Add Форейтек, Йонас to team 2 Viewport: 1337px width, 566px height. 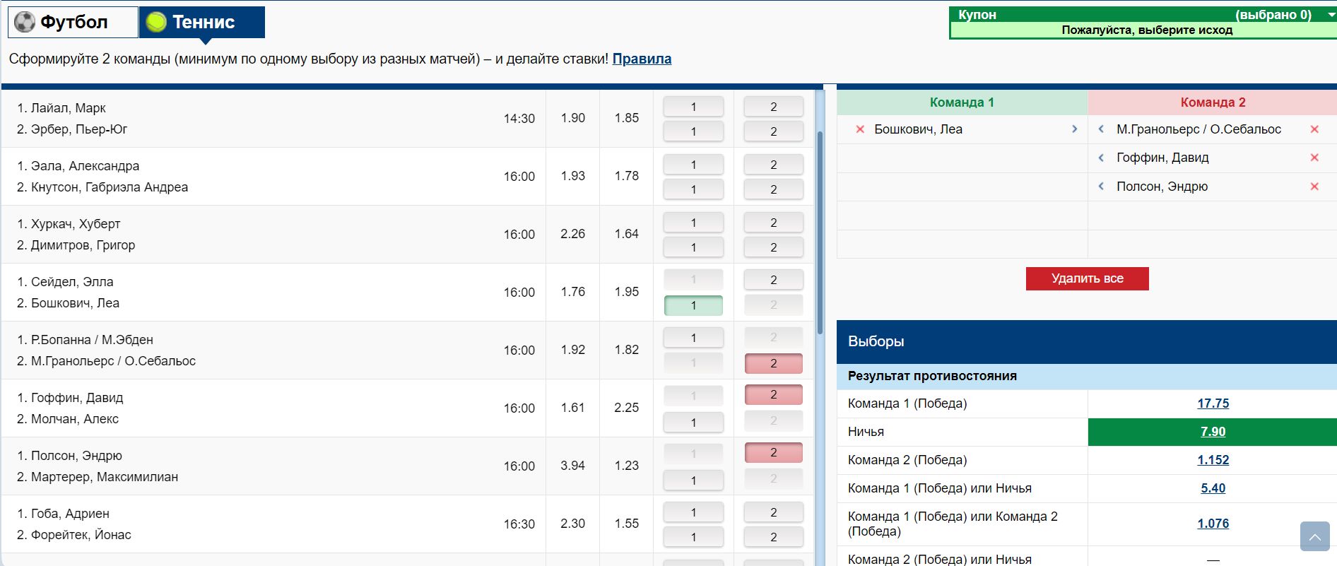774,537
